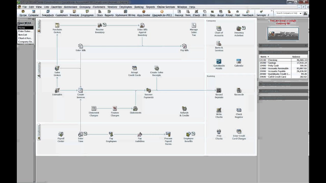Open Statement Charges icon

(x=94, y=108)
